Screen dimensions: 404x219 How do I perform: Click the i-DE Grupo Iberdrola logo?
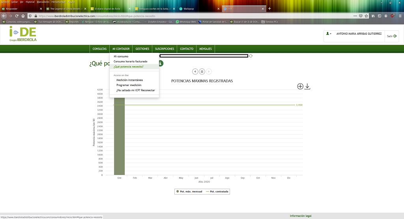click(x=23, y=35)
